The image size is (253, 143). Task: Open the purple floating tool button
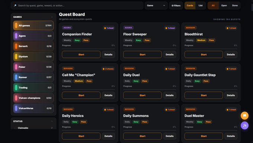point(244,125)
